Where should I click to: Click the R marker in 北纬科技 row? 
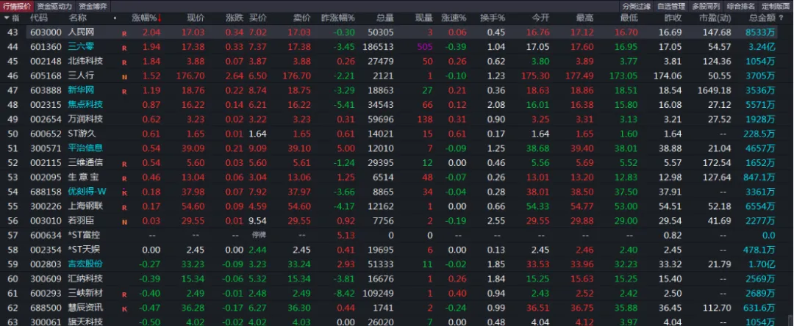(x=124, y=62)
